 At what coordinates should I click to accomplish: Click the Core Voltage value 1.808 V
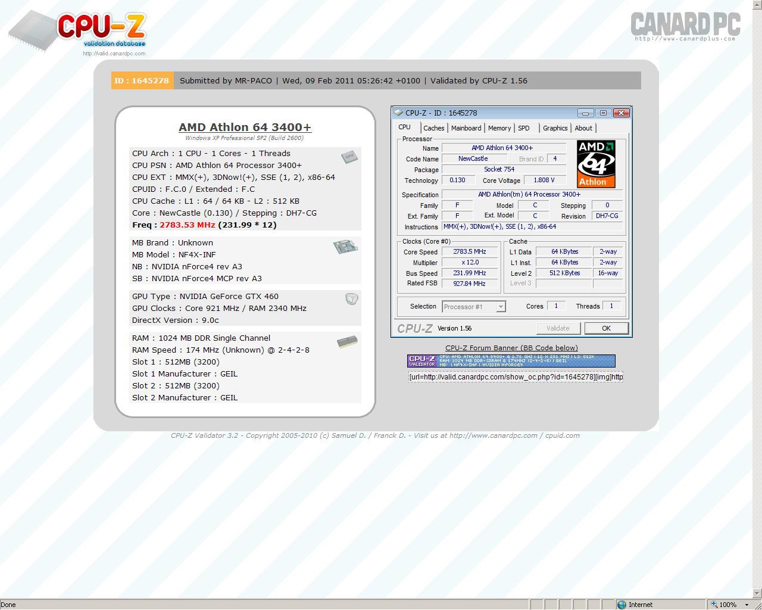(x=544, y=180)
